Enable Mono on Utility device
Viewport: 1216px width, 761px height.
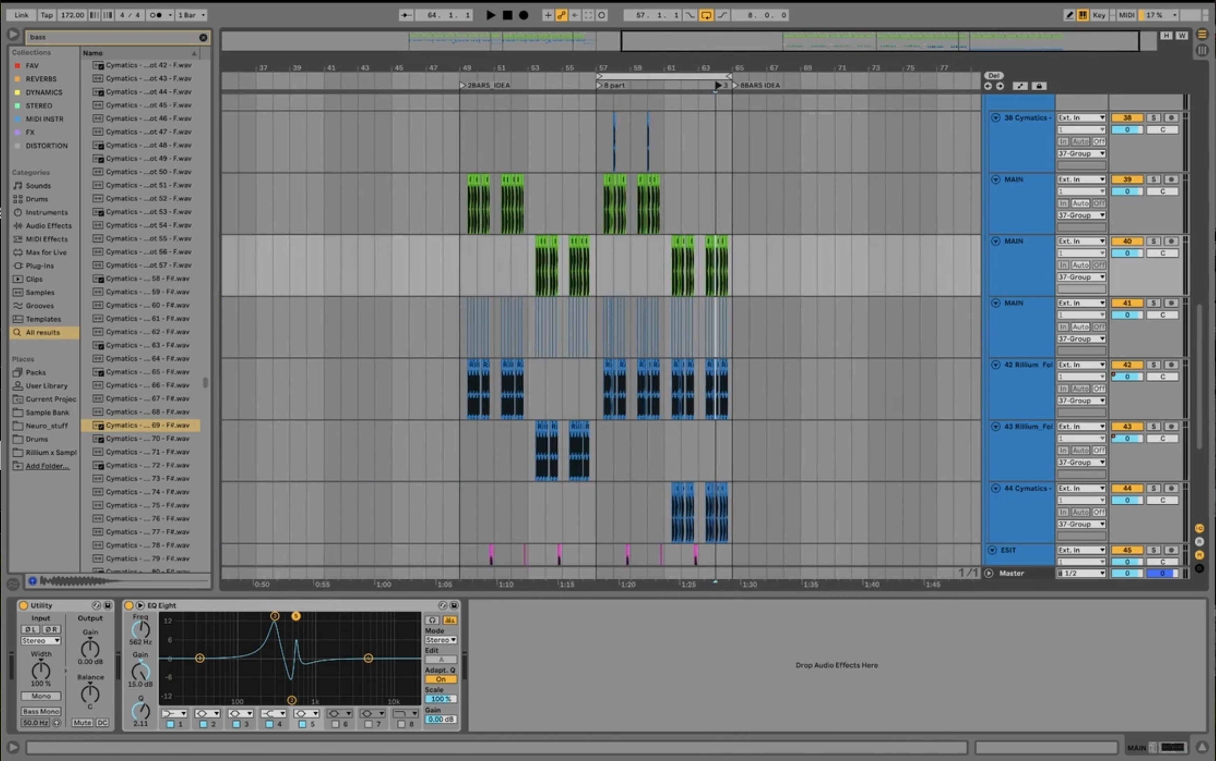[x=41, y=696]
